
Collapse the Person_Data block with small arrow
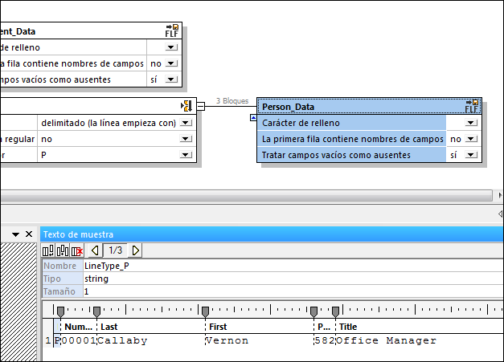pyautogui.click(x=254, y=117)
